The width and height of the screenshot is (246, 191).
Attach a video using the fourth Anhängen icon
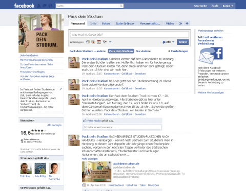point(105,42)
